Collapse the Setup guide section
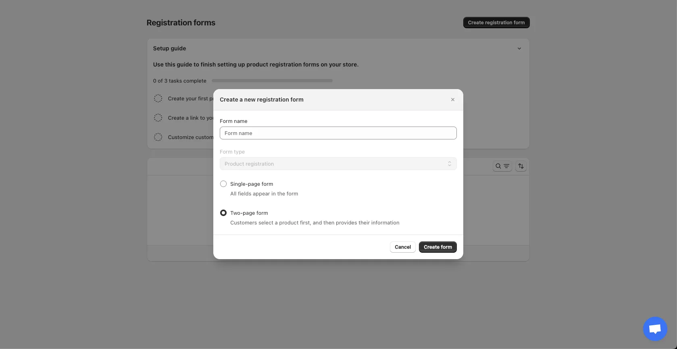 tap(519, 48)
